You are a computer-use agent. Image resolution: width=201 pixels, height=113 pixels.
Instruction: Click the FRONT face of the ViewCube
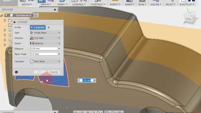pyautogui.click(x=188, y=19)
